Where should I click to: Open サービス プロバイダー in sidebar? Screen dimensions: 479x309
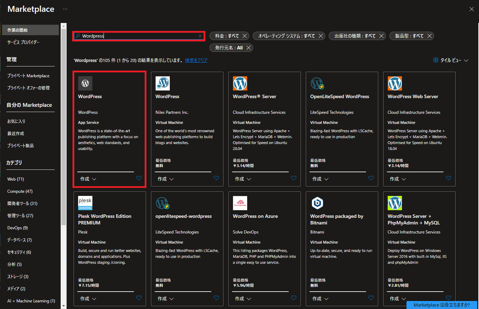pos(23,42)
